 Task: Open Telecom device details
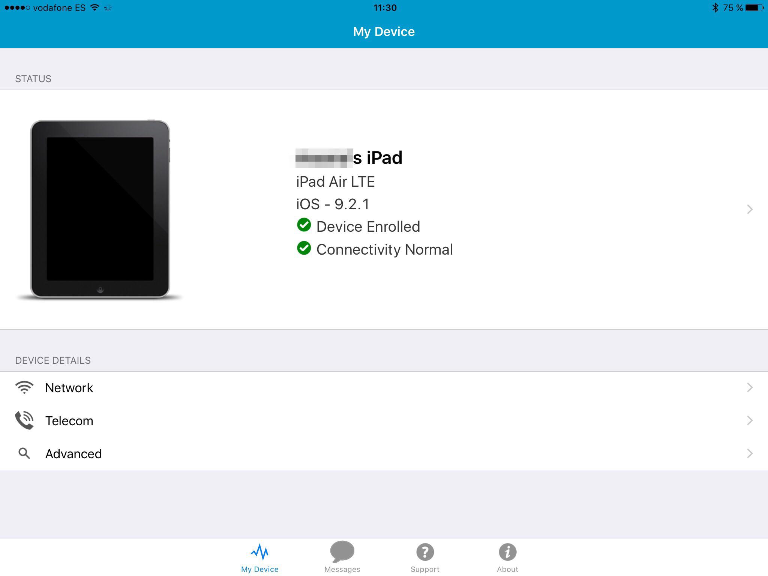tap(384, 421)
